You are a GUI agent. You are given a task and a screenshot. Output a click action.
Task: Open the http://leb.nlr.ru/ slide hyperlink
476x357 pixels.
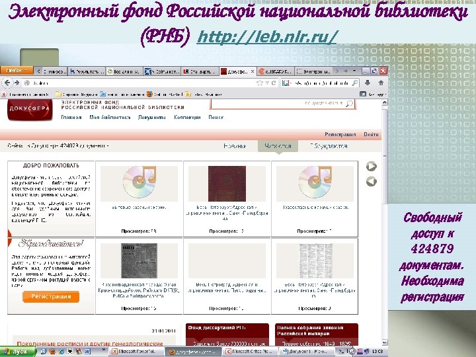[267, 37]
